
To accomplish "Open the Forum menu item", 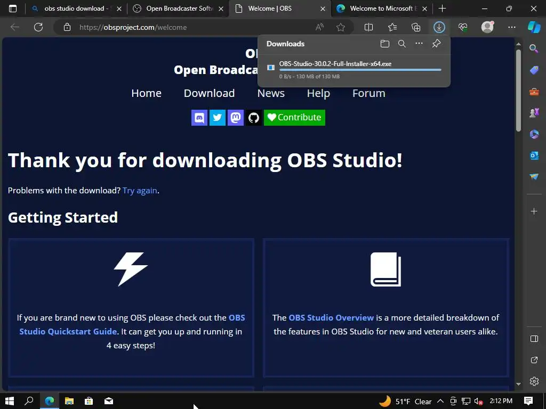I will [x=369, y=93].
